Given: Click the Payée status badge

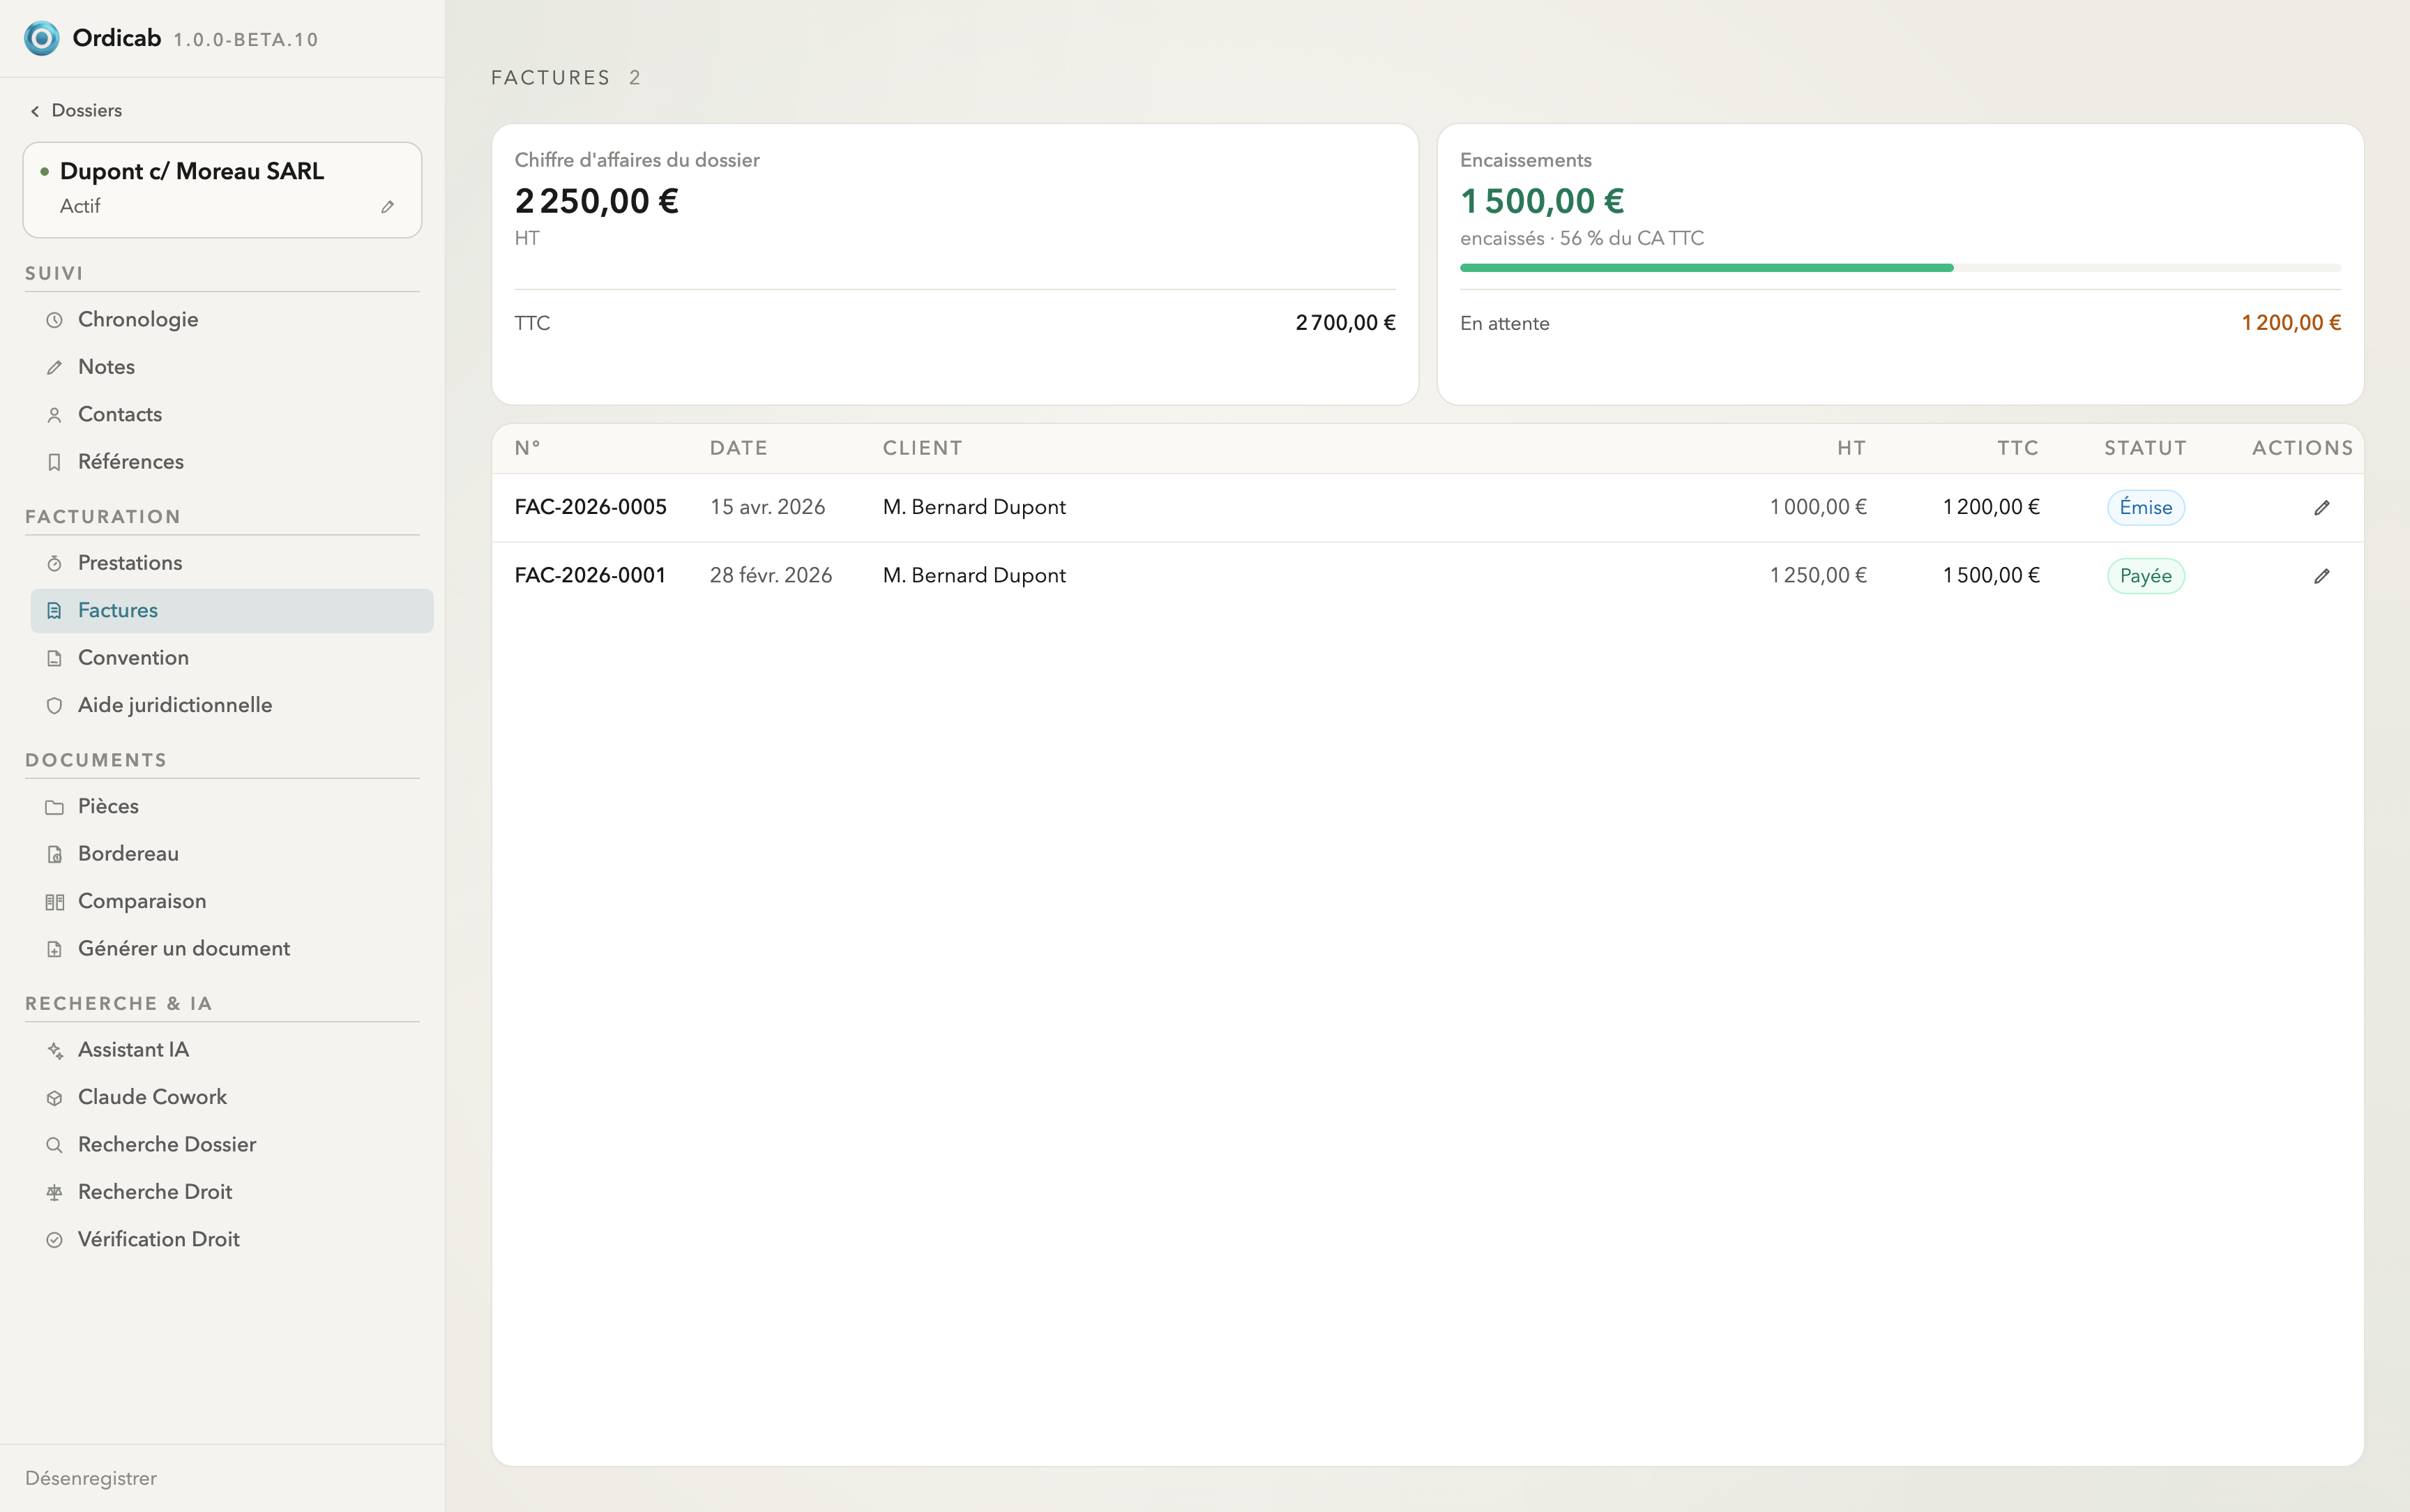Looking at the screenshot, I should [x=2145, y=576].
